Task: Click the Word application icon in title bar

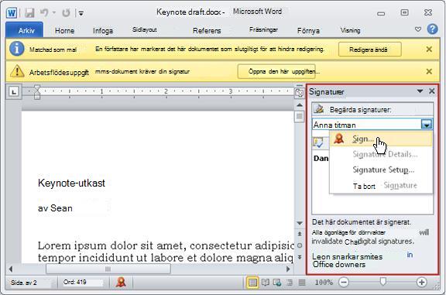Action: point(12,13)
